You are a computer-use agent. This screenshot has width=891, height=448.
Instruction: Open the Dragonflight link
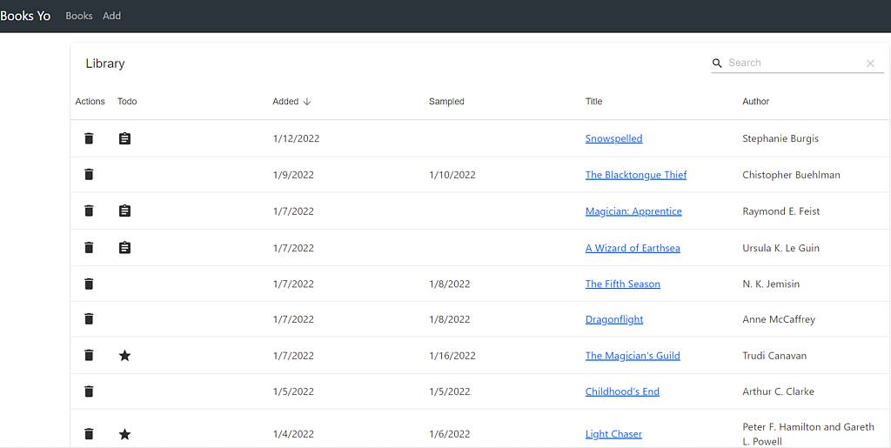coord(614,319)
